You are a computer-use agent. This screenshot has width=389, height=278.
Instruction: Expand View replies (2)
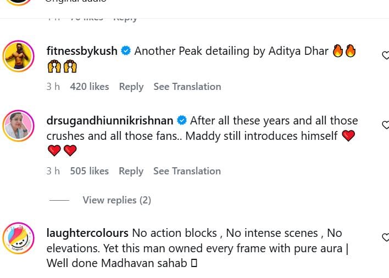point(116,200)
